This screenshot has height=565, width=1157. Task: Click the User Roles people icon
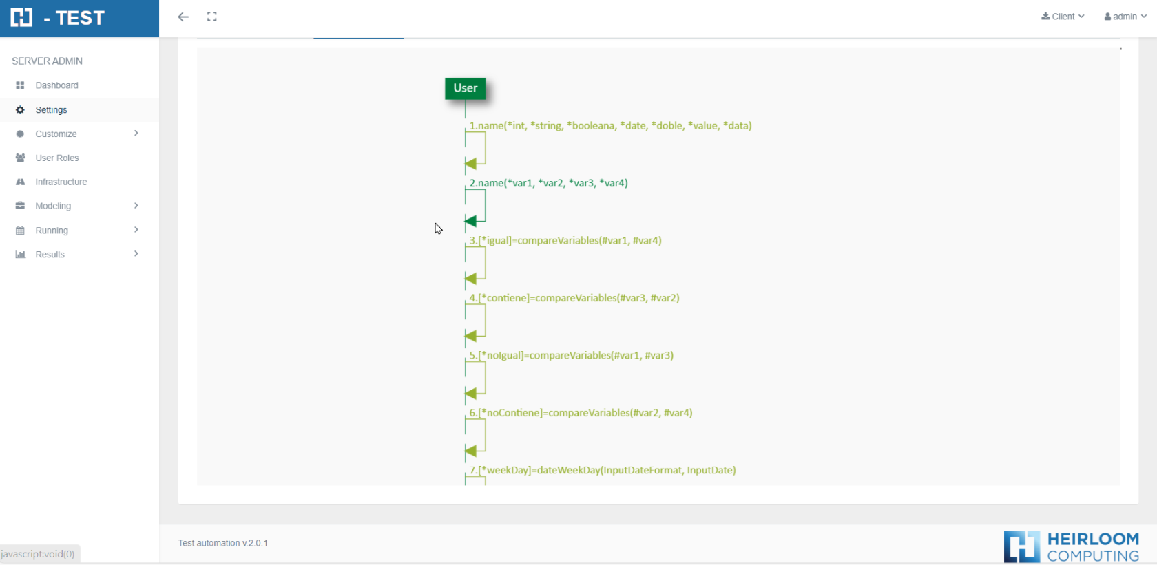pos(20,158)
